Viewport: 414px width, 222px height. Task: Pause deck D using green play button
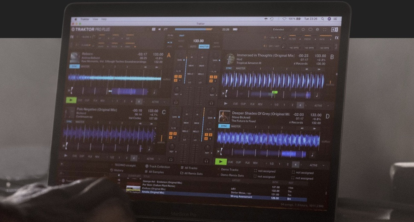(x=221, y=162)
